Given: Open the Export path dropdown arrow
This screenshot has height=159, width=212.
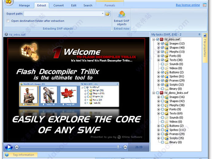Looking at the screenshot, I should (x=103, y=14).
